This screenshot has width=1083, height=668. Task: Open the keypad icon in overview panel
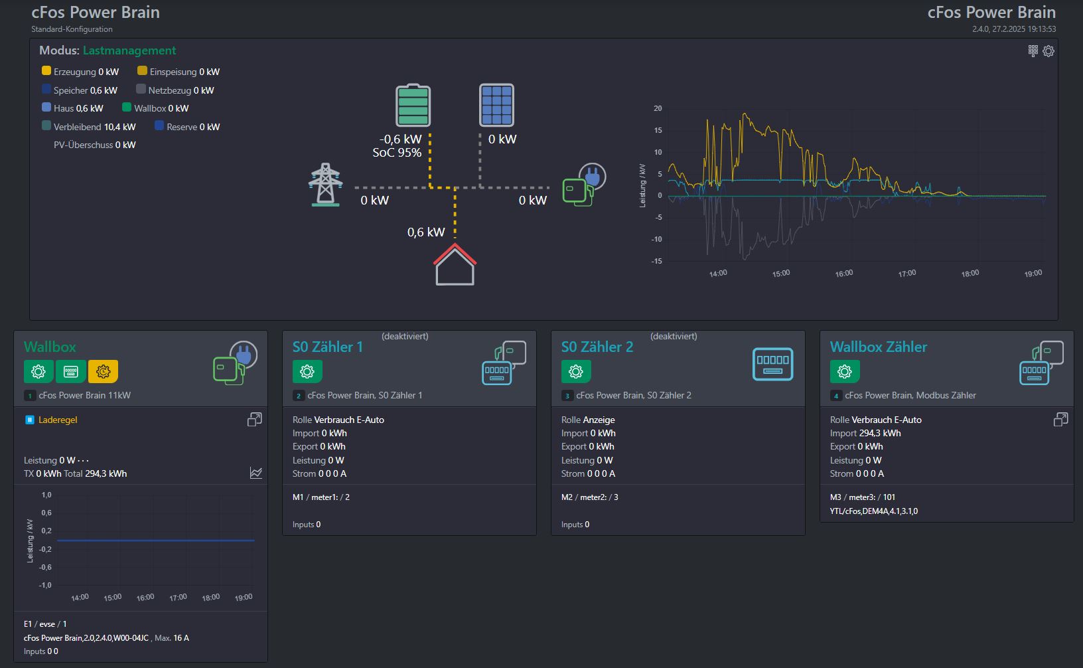[1033, 51]
